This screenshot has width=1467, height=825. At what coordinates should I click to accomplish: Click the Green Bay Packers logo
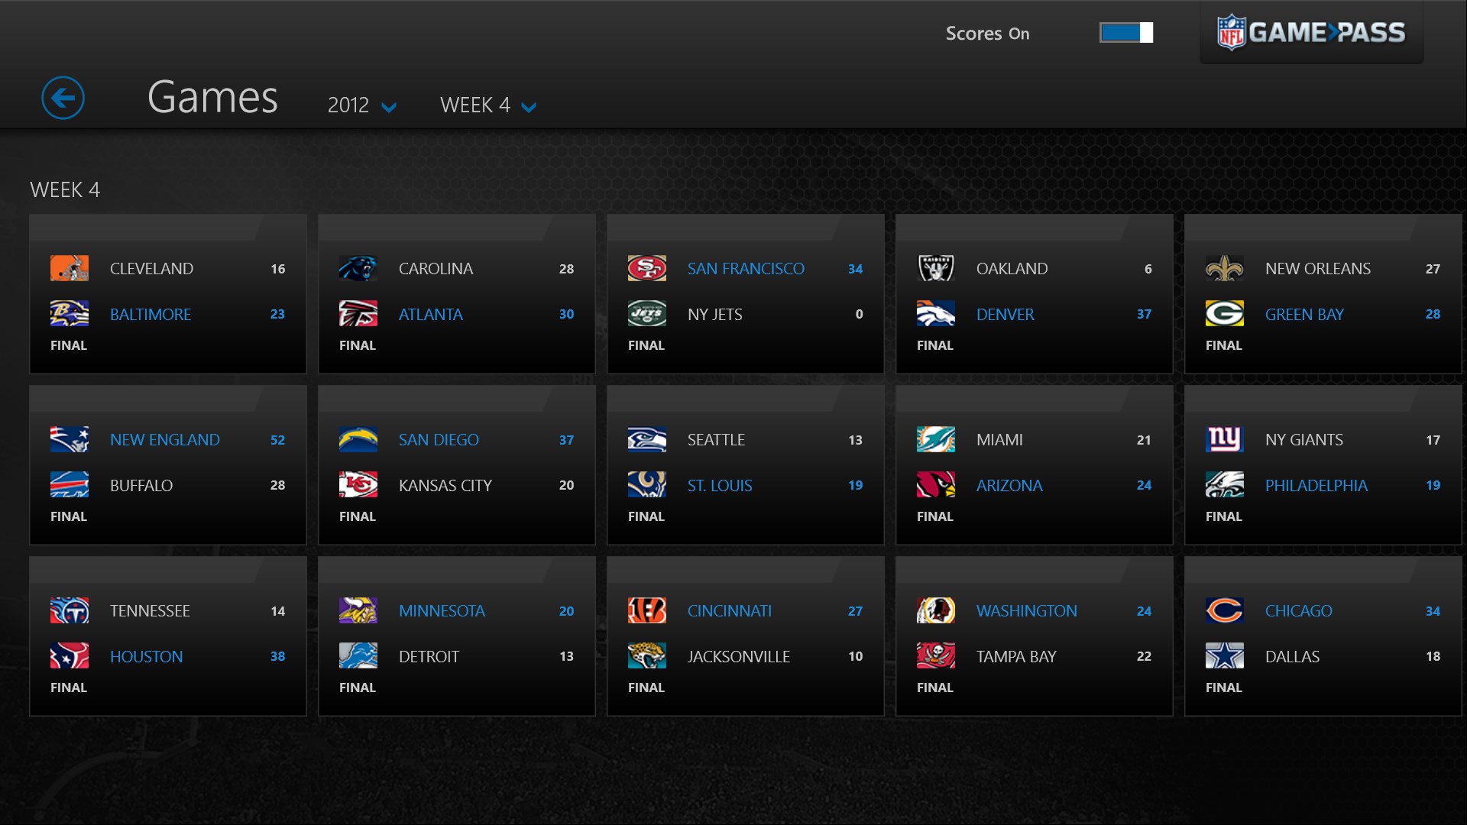1224,314
